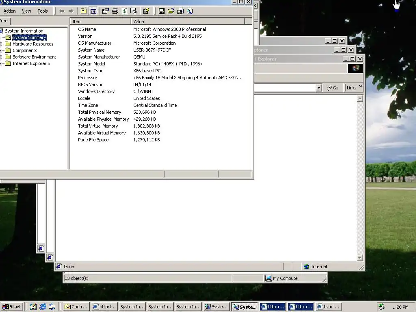The height and width of the screenshot is (312, 416).
Task: Expand the Software Environment tree node
Action: coord(1,57)
